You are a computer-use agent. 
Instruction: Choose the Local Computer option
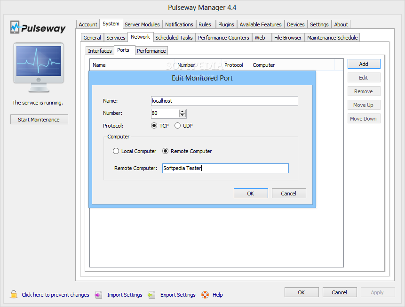coord(116,151)
